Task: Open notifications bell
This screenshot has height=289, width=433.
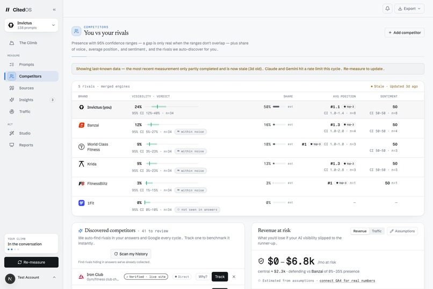Action: click(x=387, y=9)
